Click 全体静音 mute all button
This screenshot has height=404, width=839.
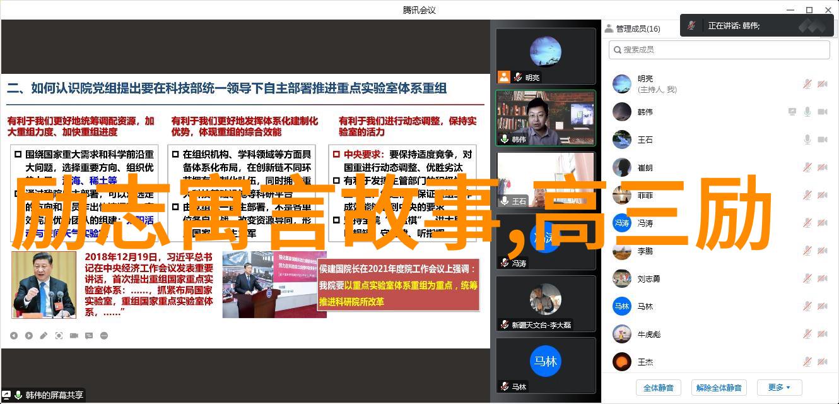[658, 388]
